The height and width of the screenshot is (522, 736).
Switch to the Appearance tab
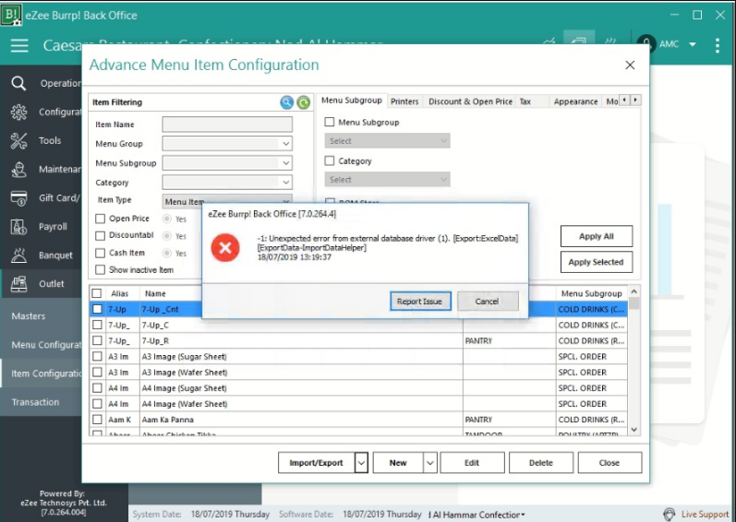coord(575,101)
